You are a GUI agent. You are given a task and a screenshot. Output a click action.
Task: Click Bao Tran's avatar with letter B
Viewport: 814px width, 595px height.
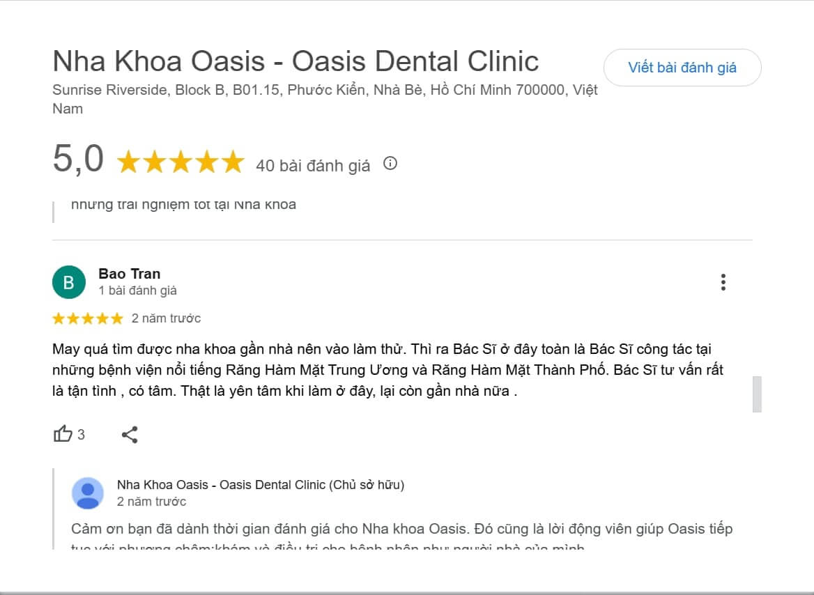click(69, 281)
